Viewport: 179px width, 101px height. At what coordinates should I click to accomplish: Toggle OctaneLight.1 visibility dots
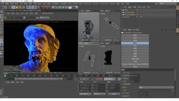(x=138, y=15)
